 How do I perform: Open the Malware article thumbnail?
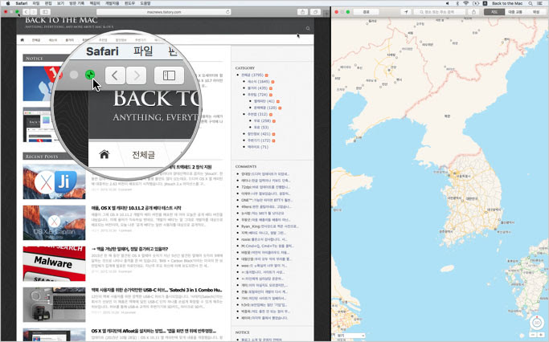pos(55,263)
